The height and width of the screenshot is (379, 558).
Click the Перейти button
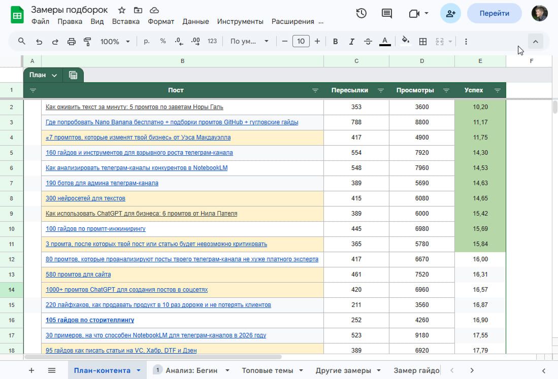pos(494,14)
